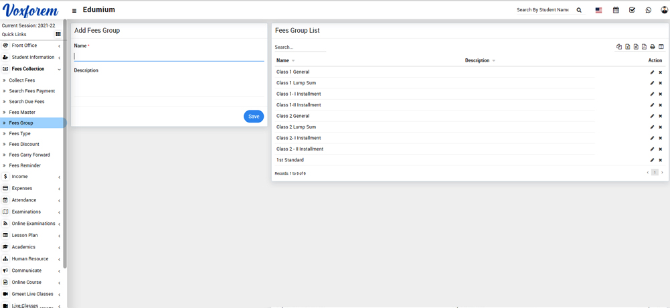
Task: Sort fees list by Name column
Action: pos(285,61)
